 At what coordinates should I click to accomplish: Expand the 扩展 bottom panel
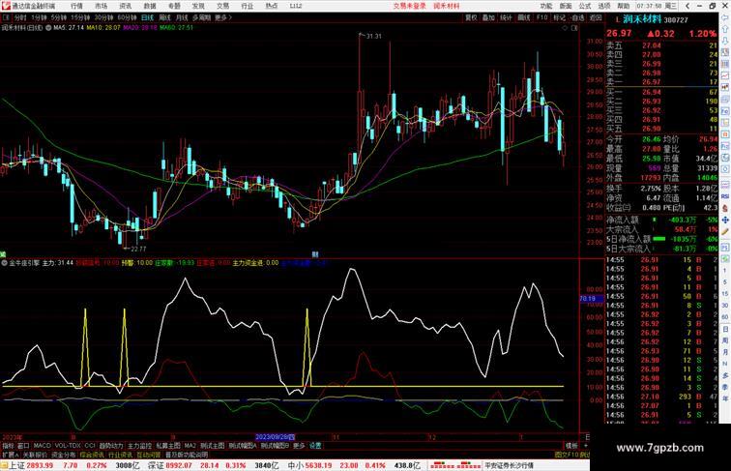click(x=10, y=455)
